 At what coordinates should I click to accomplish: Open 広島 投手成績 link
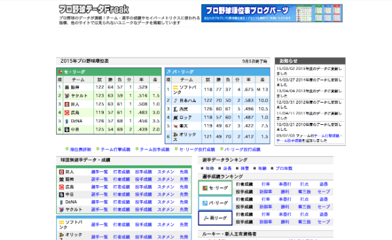[x=144, y=187]
